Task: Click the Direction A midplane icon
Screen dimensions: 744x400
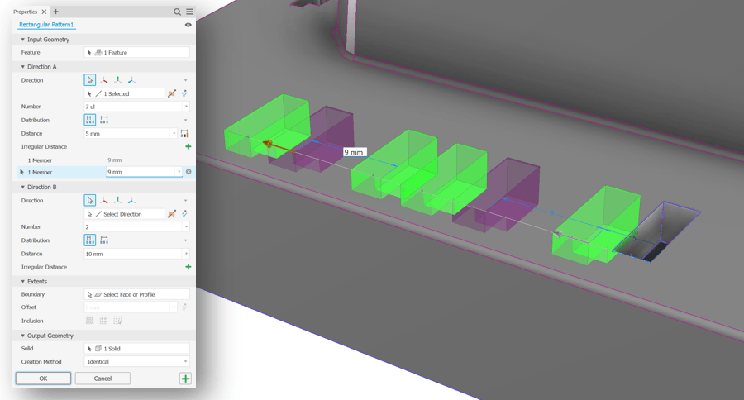Action: (x=172, y=93)
